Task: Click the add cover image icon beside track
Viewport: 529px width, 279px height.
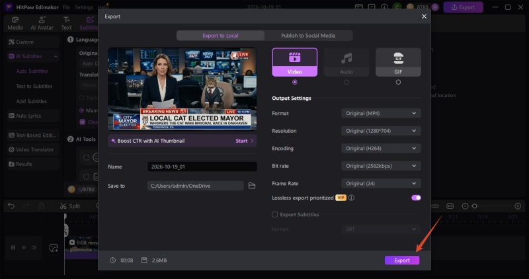Action: tap(54, 248)
